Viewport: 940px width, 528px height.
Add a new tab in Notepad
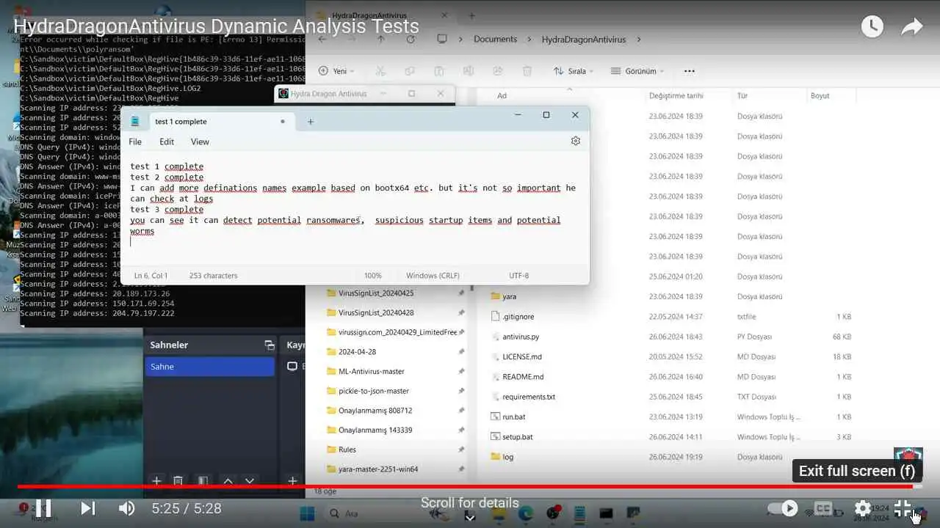310,122
